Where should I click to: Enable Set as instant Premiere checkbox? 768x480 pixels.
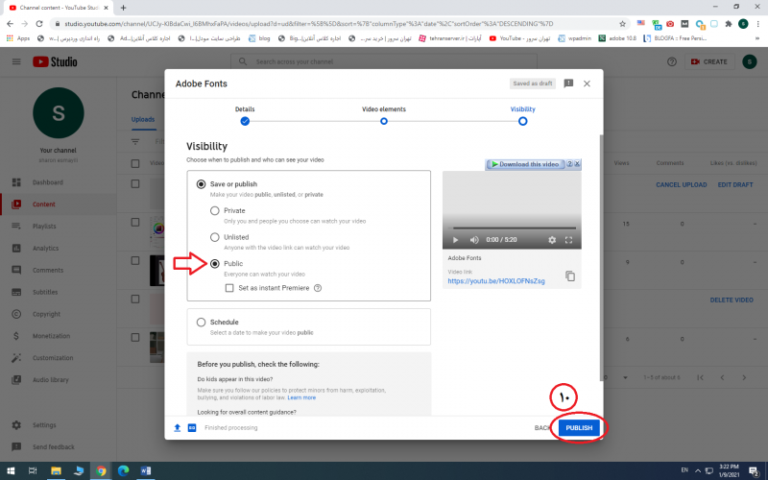[229, 288]
